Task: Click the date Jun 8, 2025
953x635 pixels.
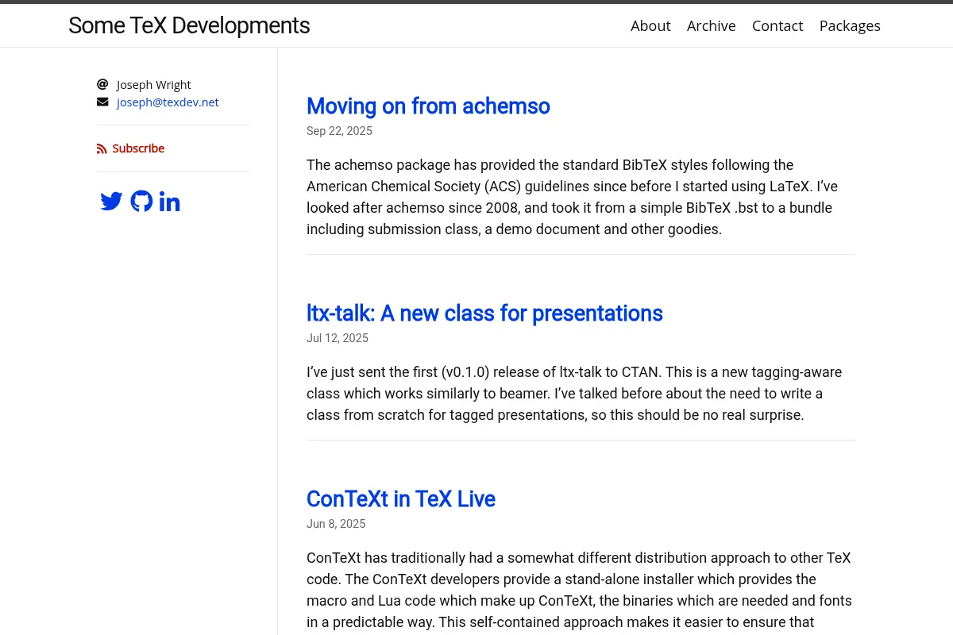Action: pos(336,524)
